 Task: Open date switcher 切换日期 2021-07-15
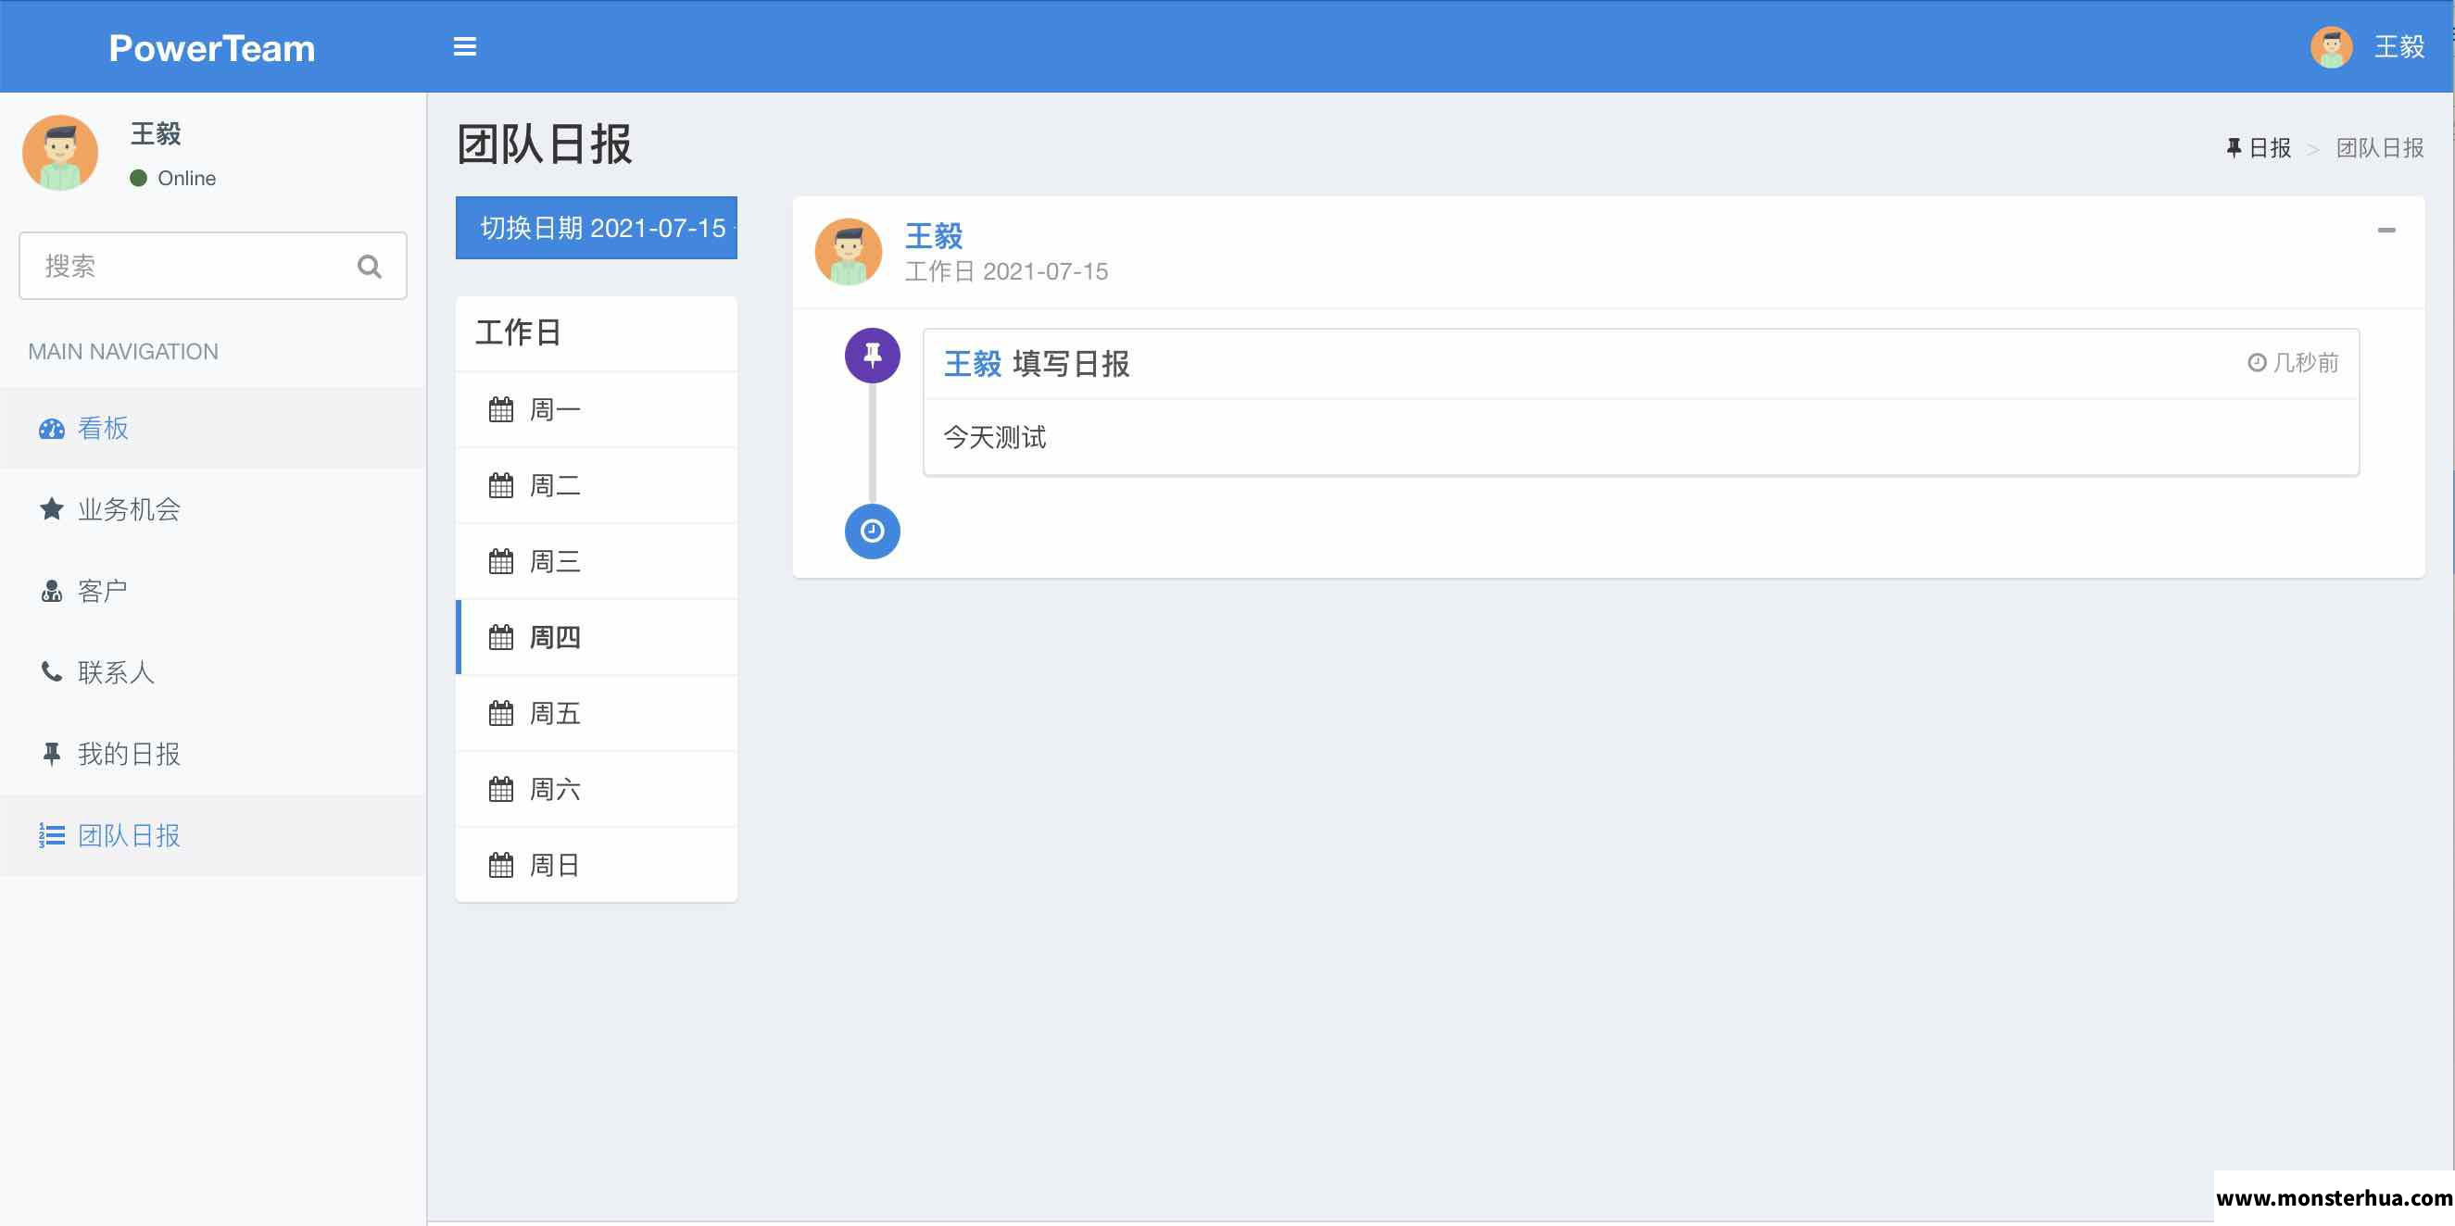[x=597, y=228]
